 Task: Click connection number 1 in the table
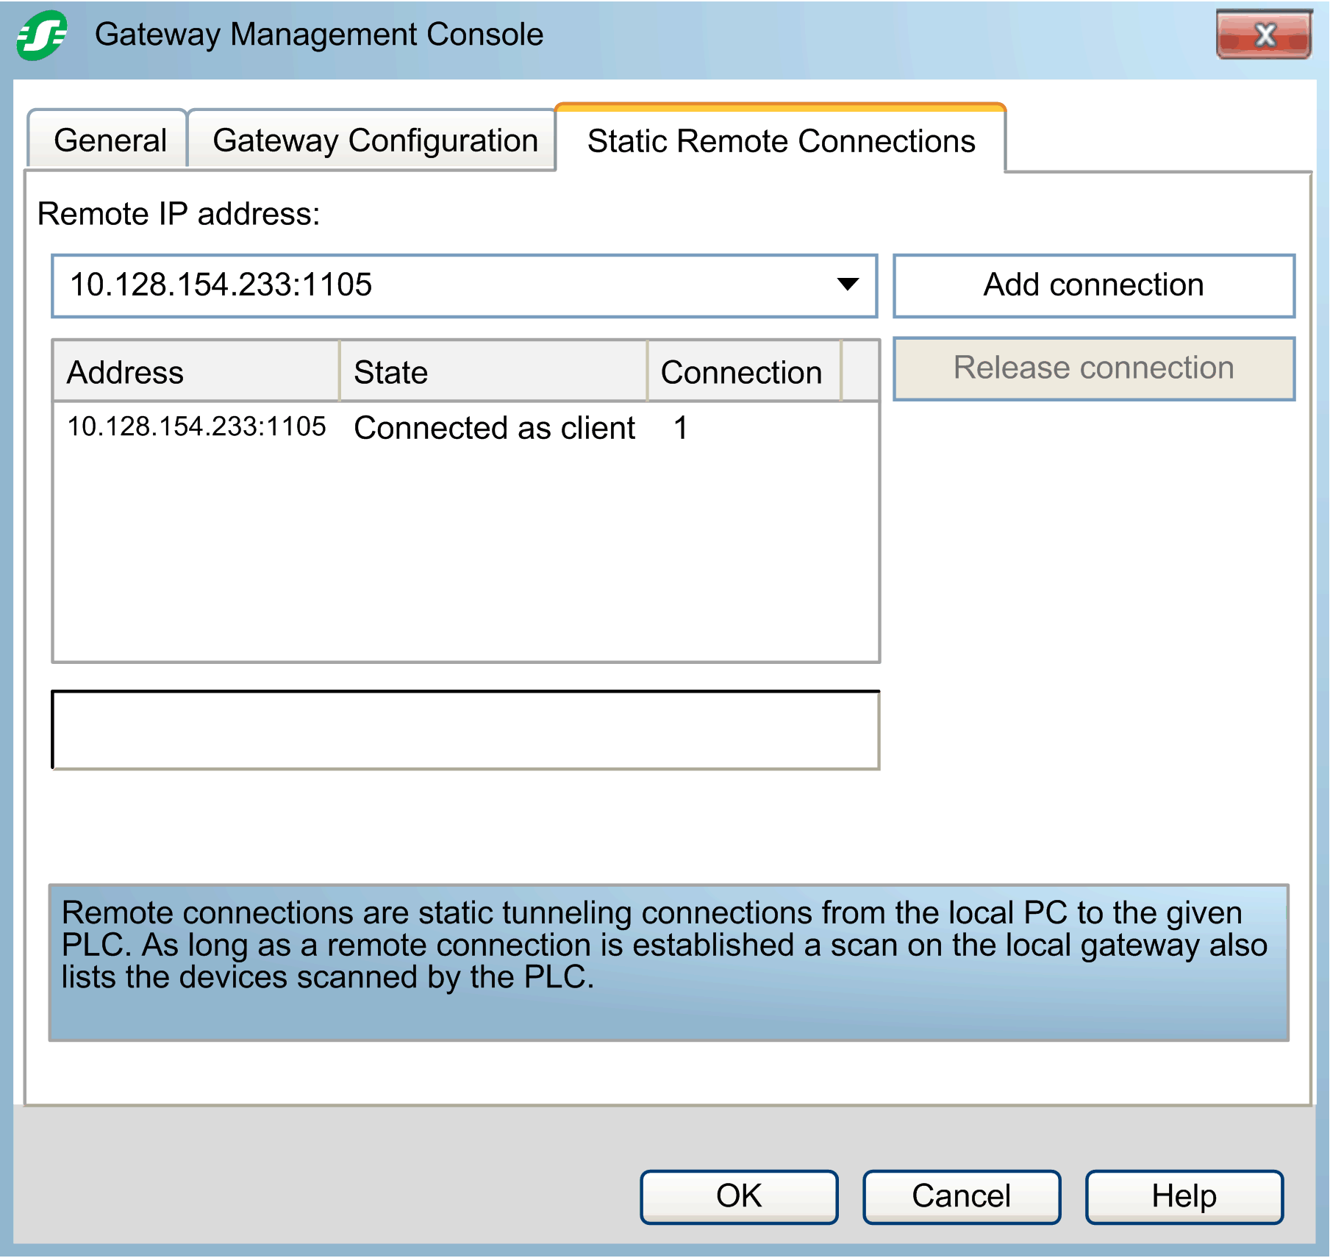point(681,428)
